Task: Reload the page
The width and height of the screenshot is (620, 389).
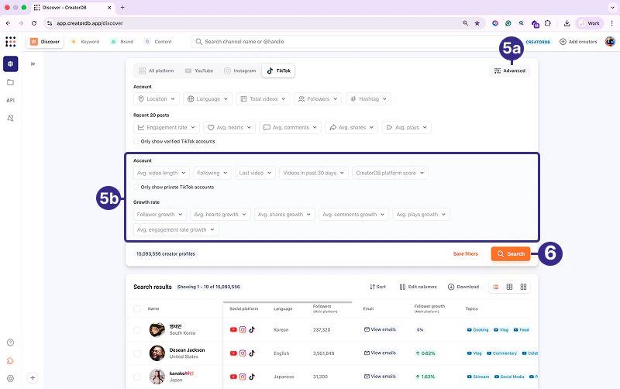Action: (34, 23)
